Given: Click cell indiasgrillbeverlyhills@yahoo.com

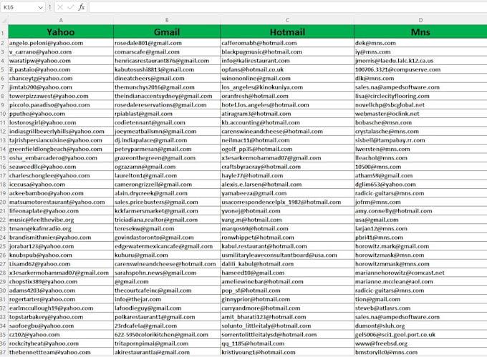Looking at the screenshot, I should [61, 132].
